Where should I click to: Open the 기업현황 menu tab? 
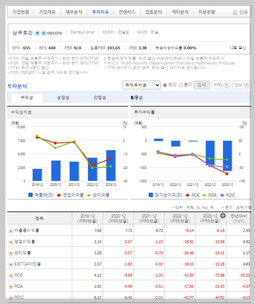21,12
